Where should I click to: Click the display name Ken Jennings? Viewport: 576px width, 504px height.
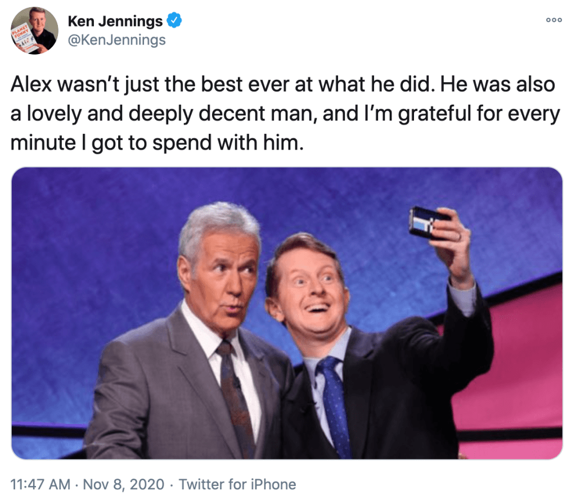(115, 21)
